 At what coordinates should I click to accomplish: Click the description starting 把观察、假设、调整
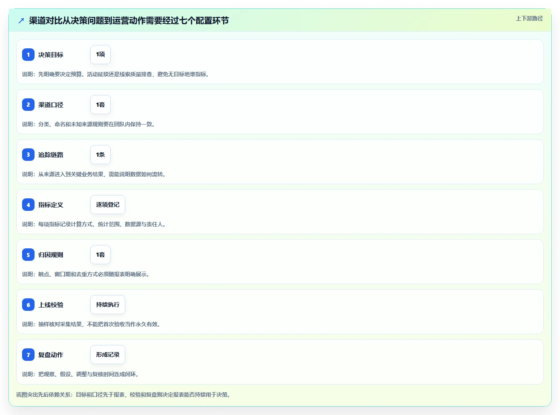(82, 374)
